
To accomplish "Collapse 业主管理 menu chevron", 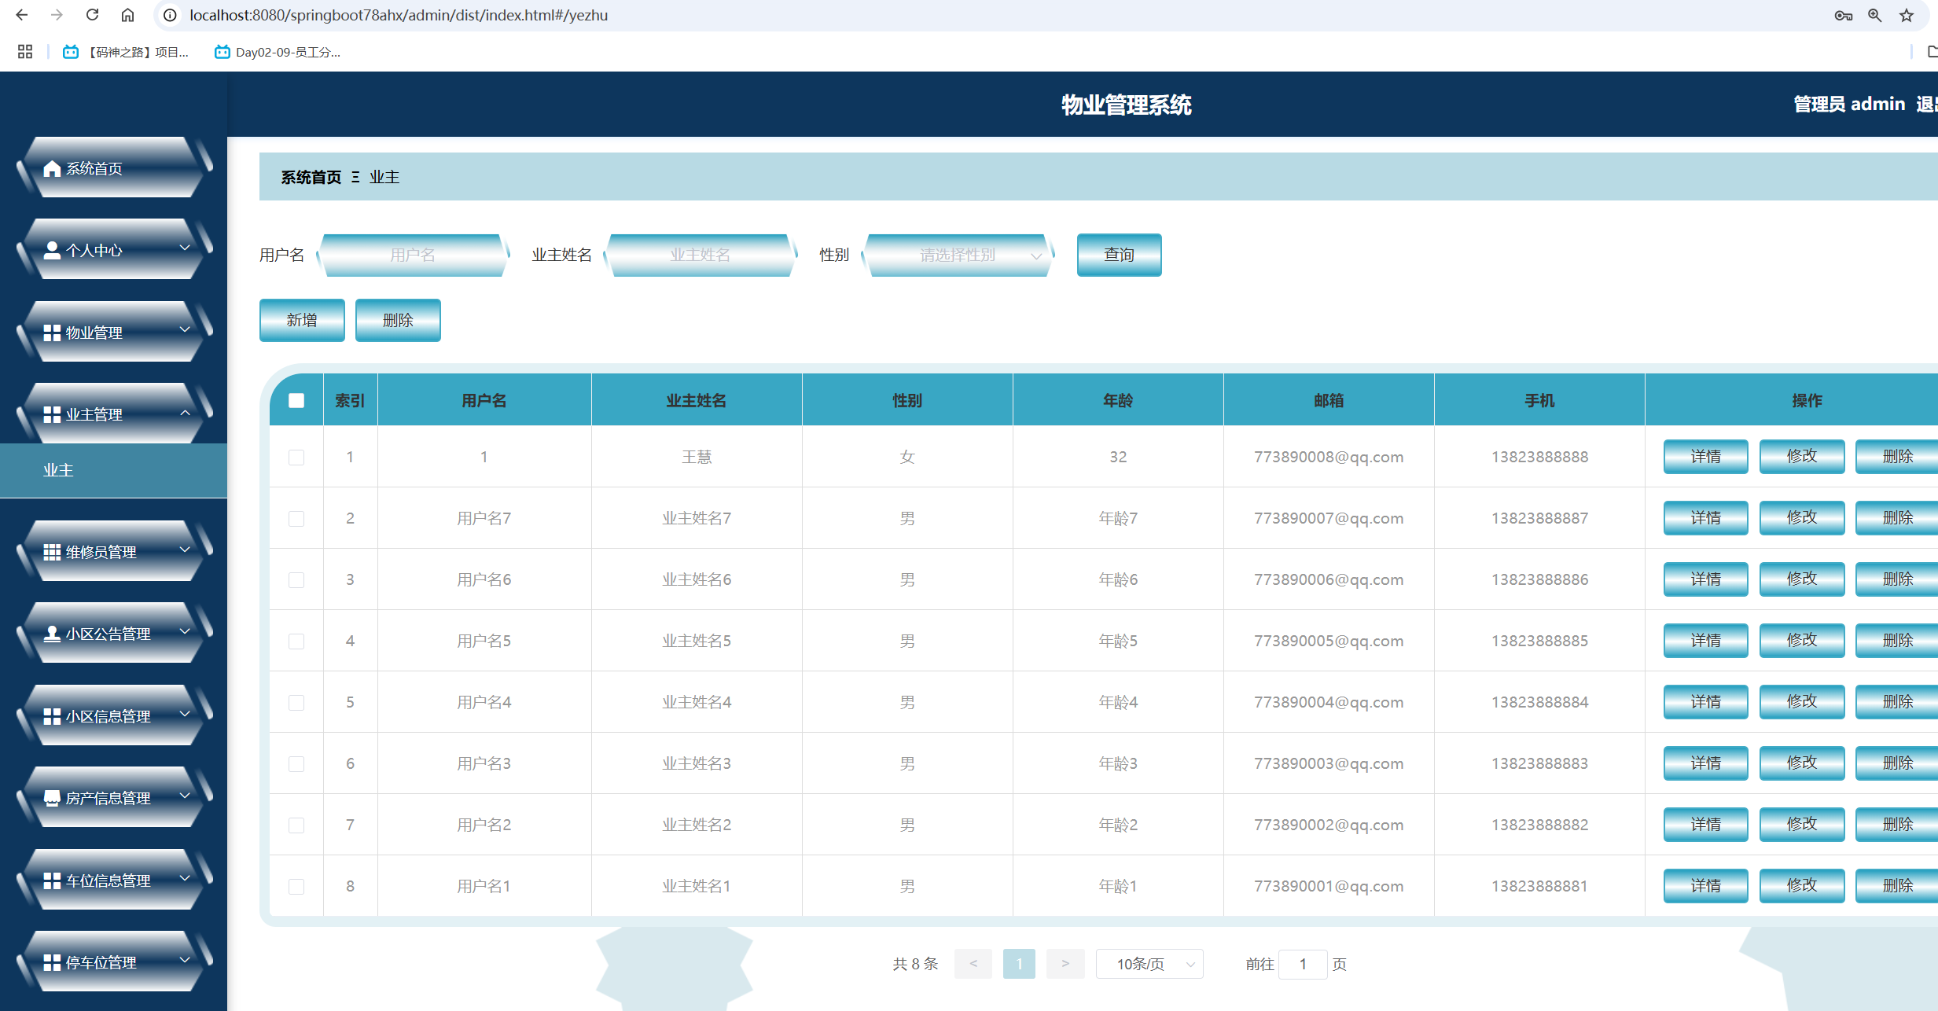I will tap(185, 412).
